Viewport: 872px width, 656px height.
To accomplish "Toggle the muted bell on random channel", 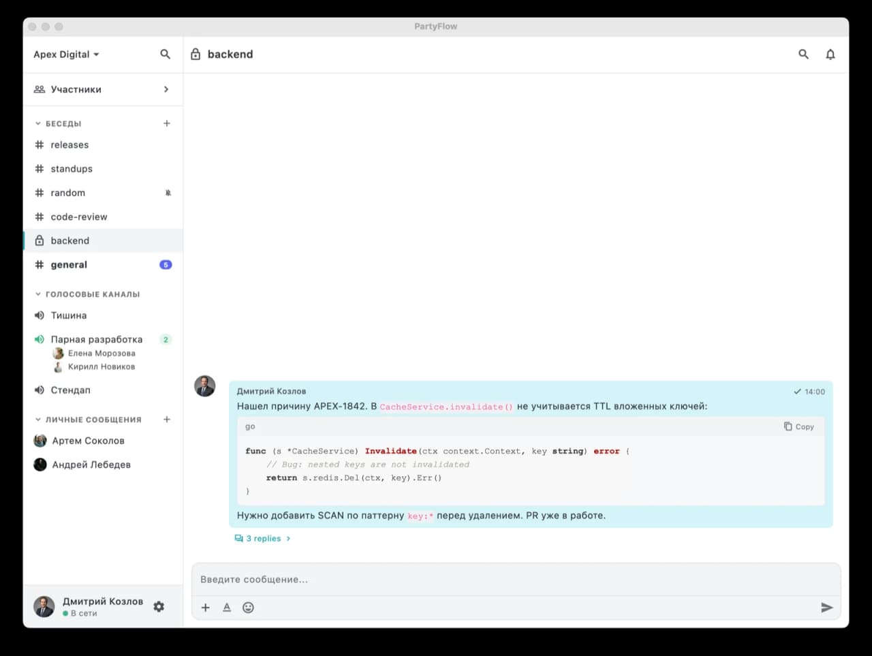I will 168,193.
